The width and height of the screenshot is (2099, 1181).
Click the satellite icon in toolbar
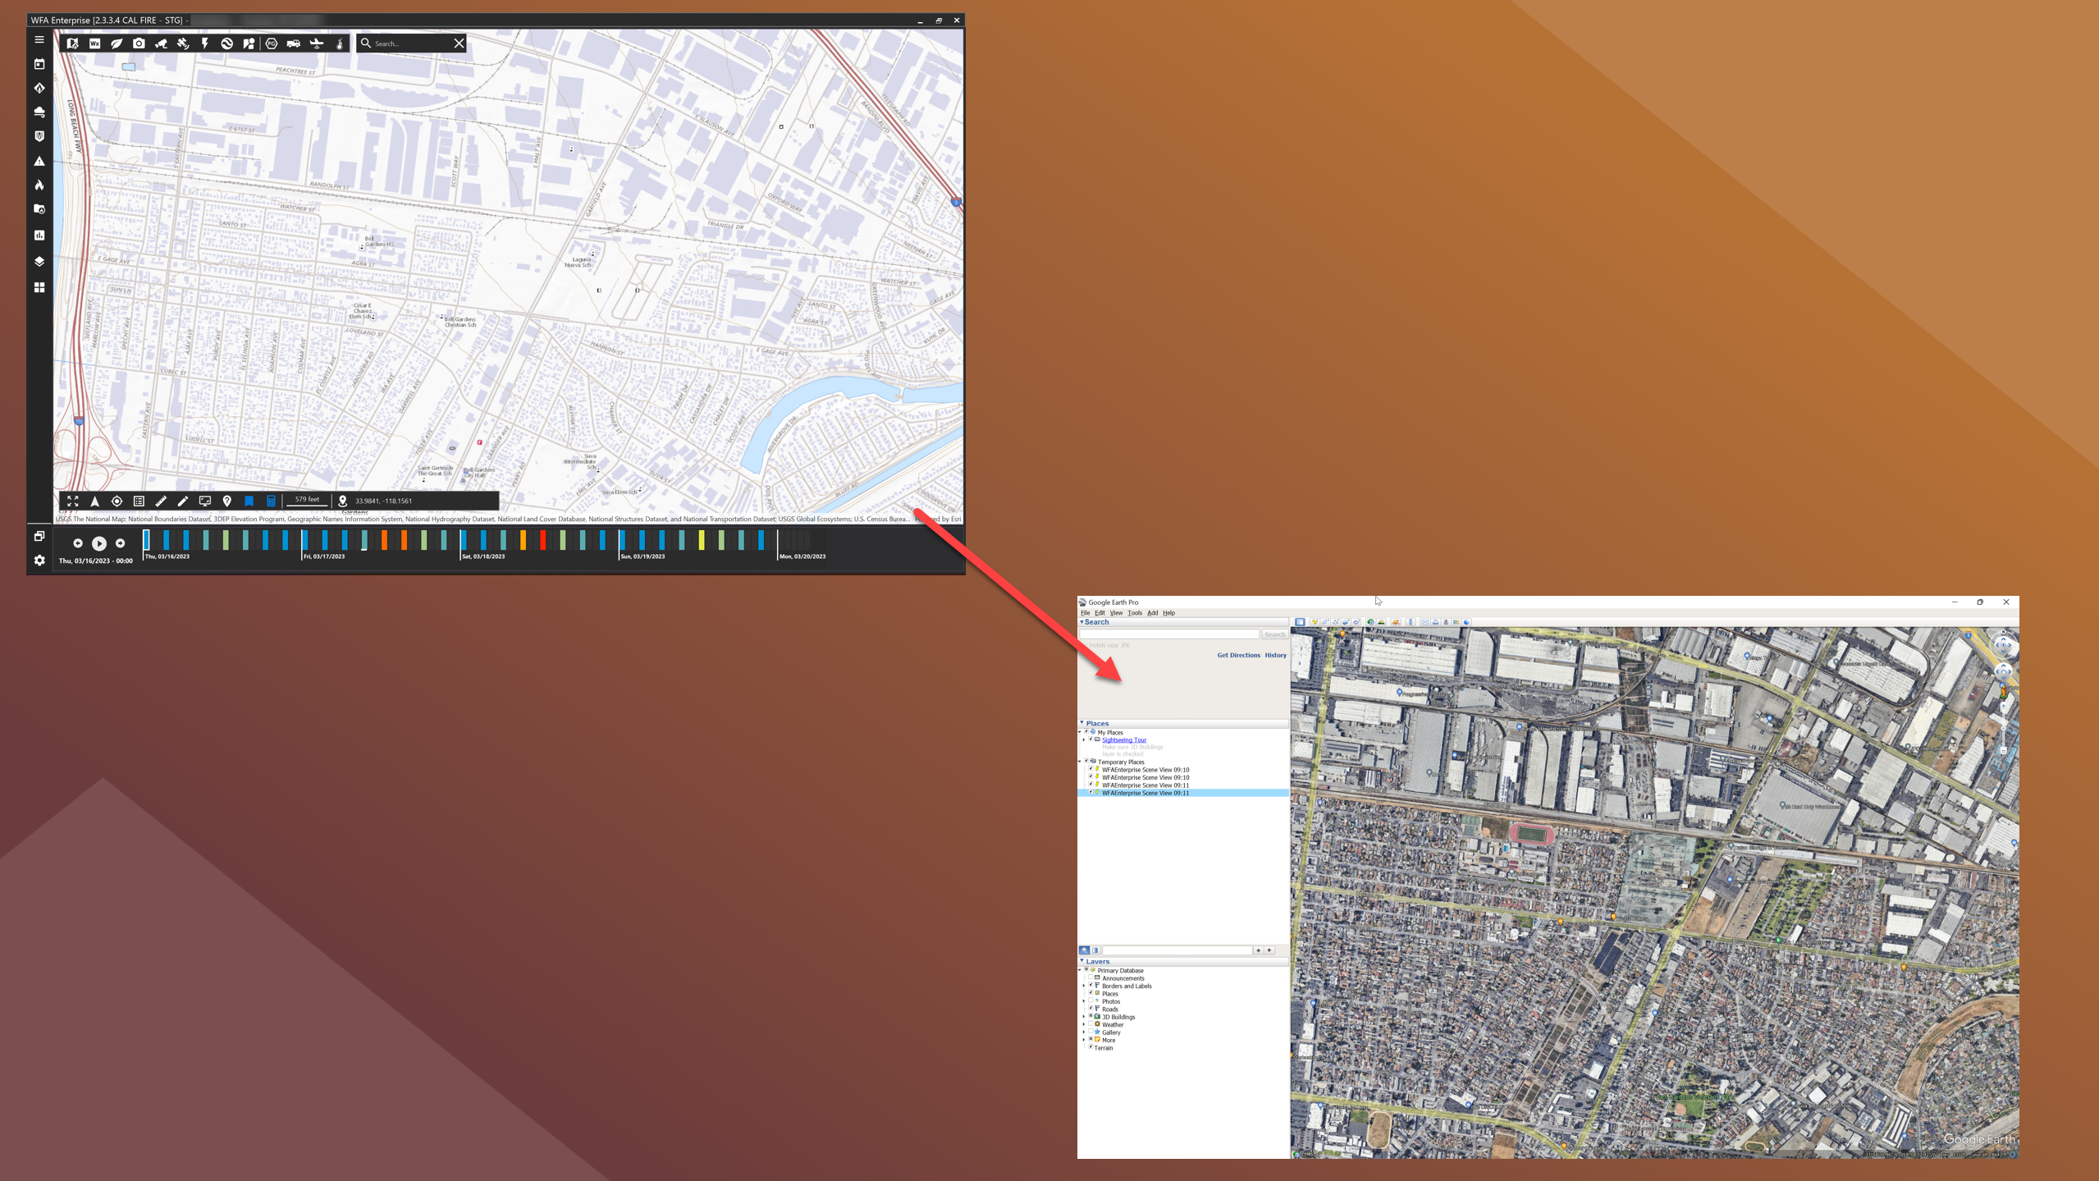click(x=183, y=43)
